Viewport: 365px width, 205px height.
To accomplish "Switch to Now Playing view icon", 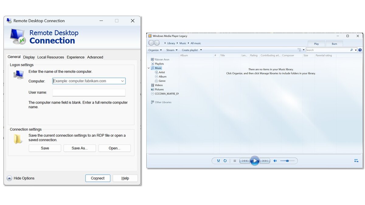I will 356,161.
